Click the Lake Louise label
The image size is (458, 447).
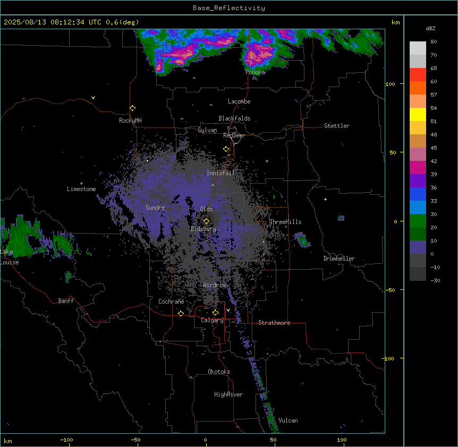(10, 257)
